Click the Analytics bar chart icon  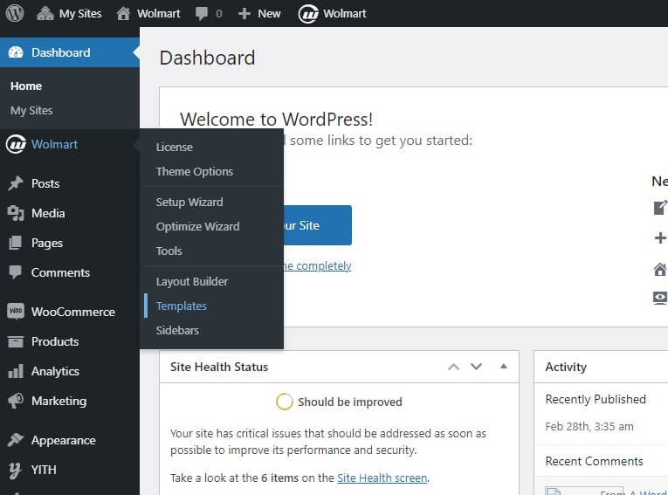(x=15, y=371)
